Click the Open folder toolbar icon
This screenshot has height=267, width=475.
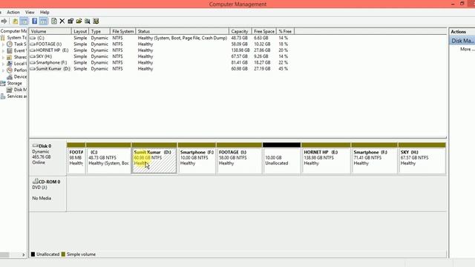click(79, 22)
